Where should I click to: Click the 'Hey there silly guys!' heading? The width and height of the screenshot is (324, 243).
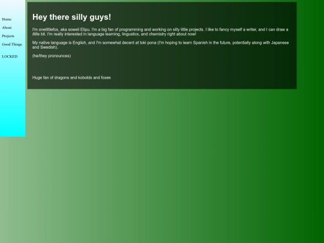[x=72, y=17]
